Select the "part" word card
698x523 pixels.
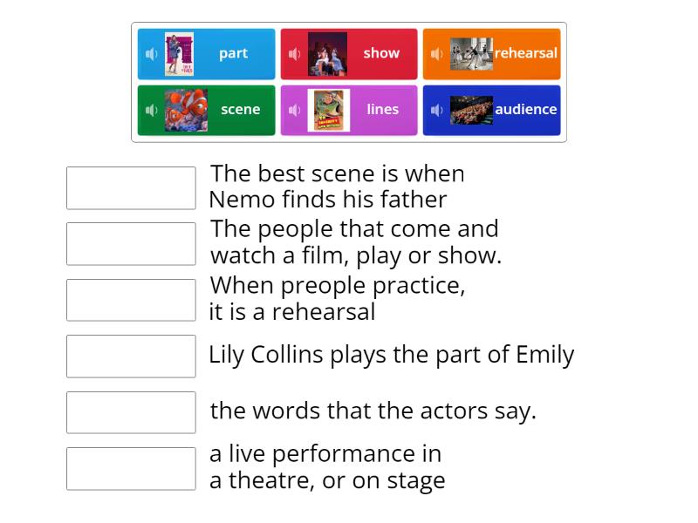click(233, 53)
